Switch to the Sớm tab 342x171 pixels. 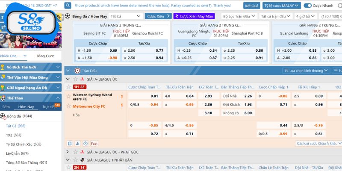6,107
